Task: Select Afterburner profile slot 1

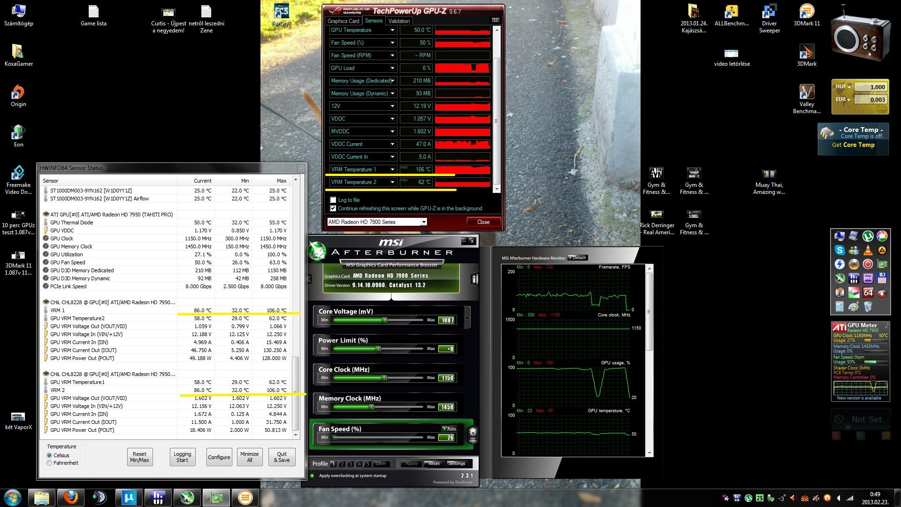Action: click(333, 464)
